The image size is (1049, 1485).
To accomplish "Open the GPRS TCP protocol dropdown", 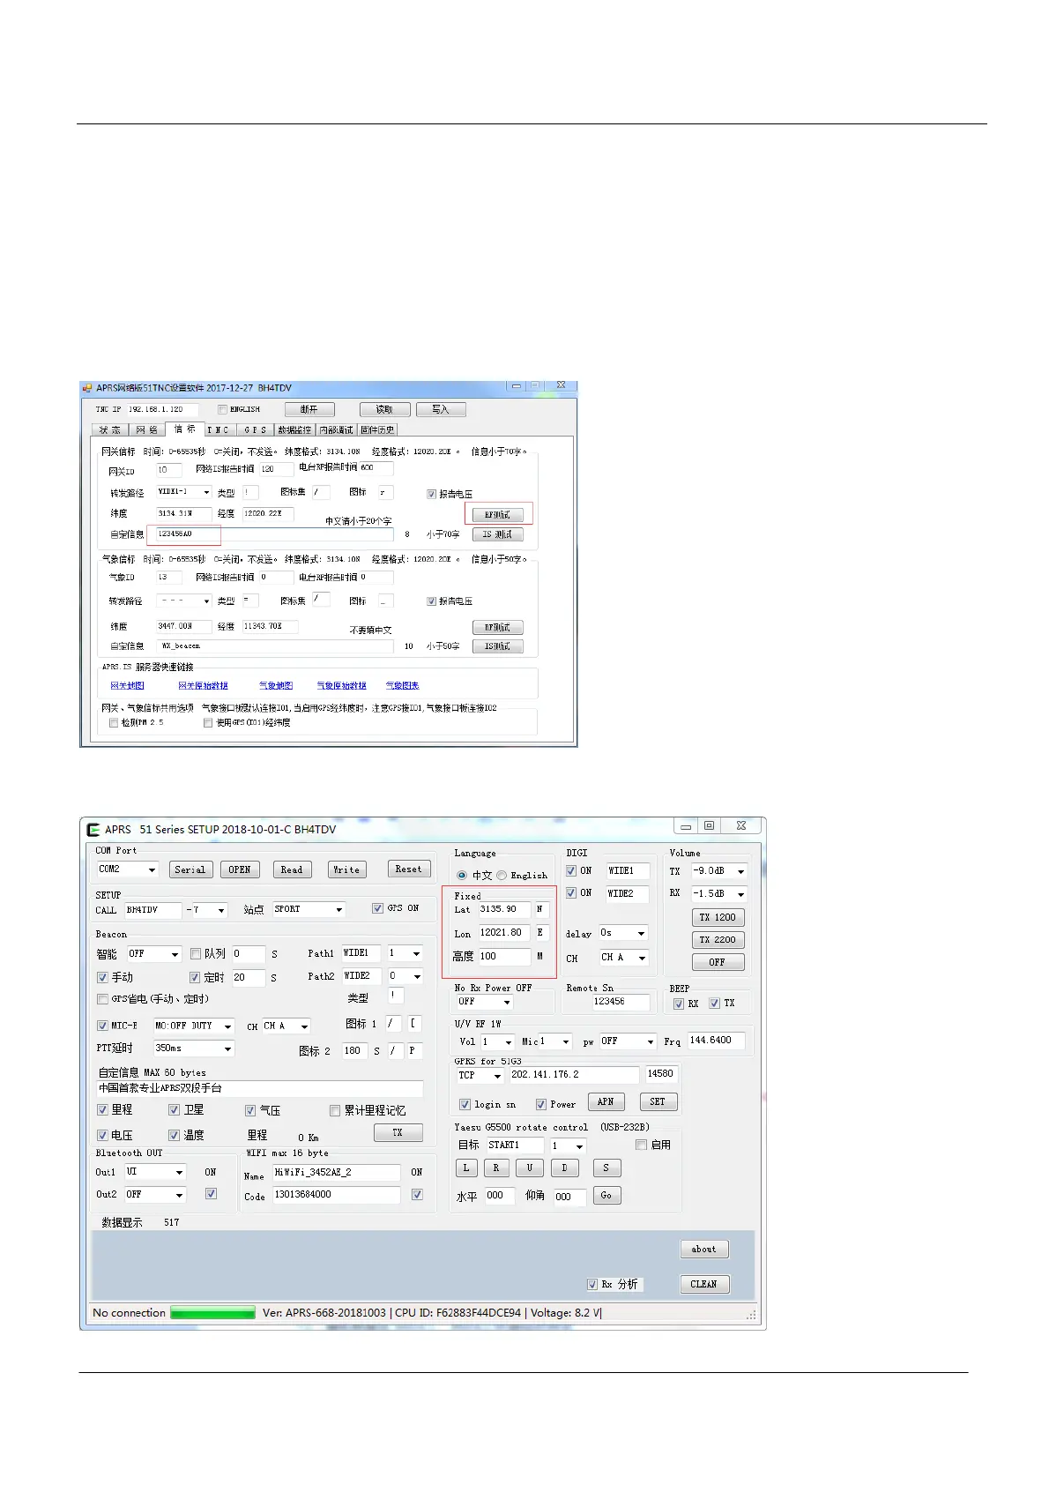I will click(497, 1076).
